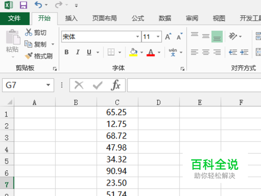Apply red font color

pyautogui.click(x=151, y=52)
